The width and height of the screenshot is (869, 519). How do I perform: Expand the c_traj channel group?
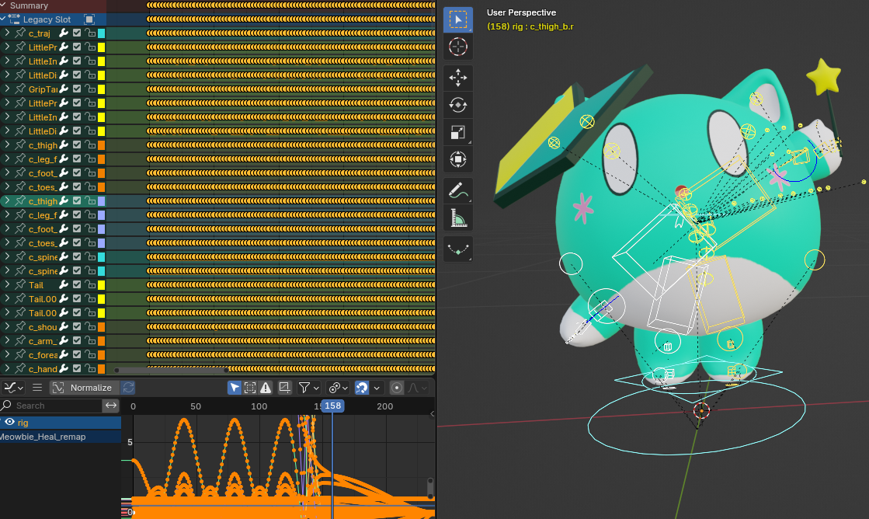pos(7,33)
